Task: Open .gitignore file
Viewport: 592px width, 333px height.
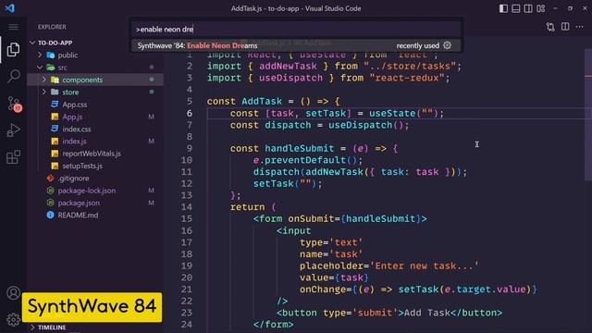Action: point(73,179)
